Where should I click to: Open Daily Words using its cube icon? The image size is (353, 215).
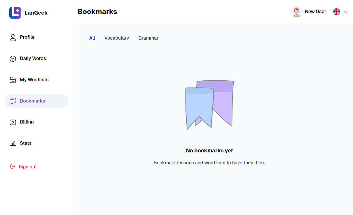[13, 58]
